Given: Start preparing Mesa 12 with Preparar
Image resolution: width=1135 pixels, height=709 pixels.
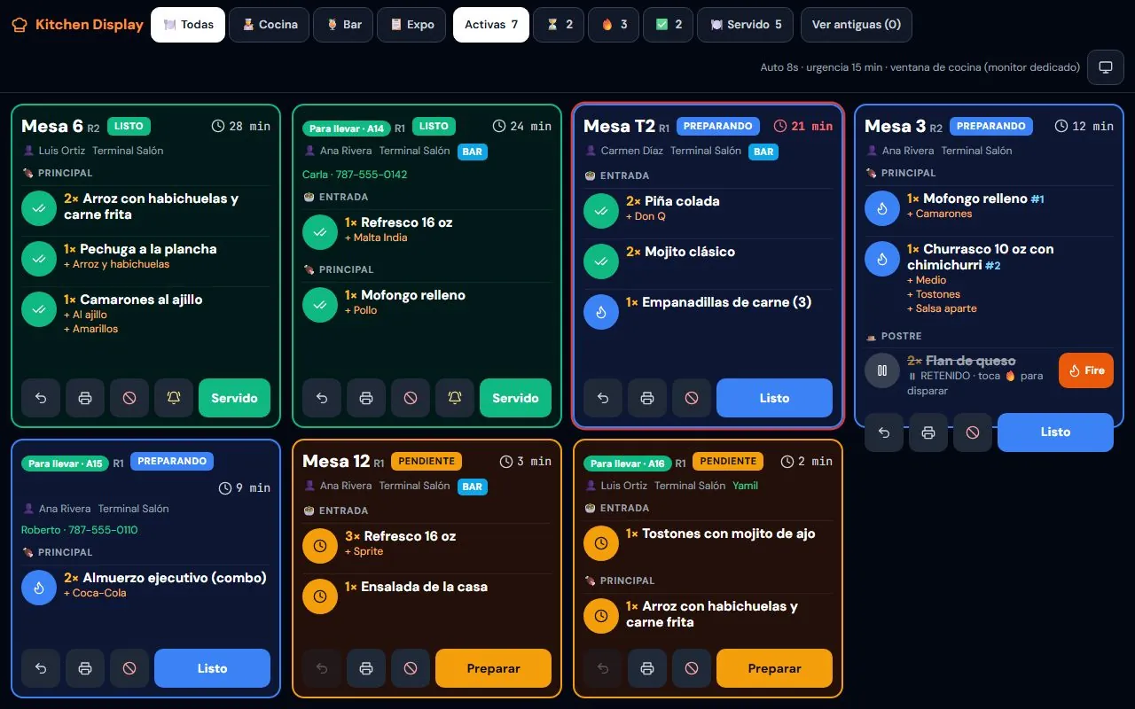Looking at the screenshot, I should pyautogui.click(x=493, y=668).
